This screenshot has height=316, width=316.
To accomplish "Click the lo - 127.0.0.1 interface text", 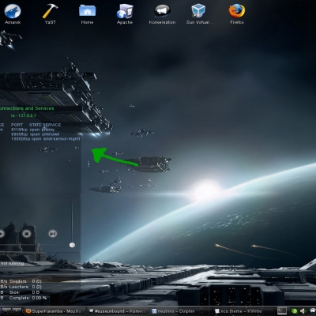I will pos(24,115).
